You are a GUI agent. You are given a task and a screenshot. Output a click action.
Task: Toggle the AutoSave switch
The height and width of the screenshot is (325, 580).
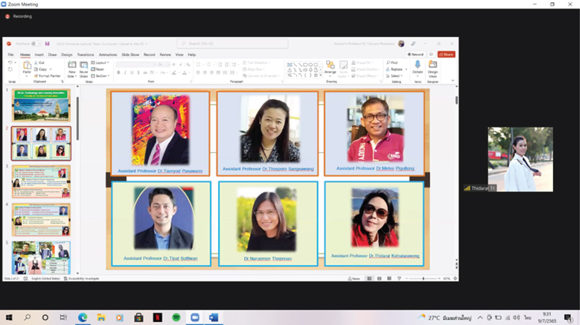coord(37,44)
